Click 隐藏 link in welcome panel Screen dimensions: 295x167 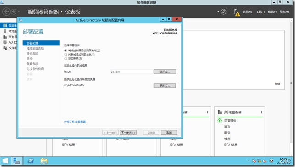tap(278, 83)
